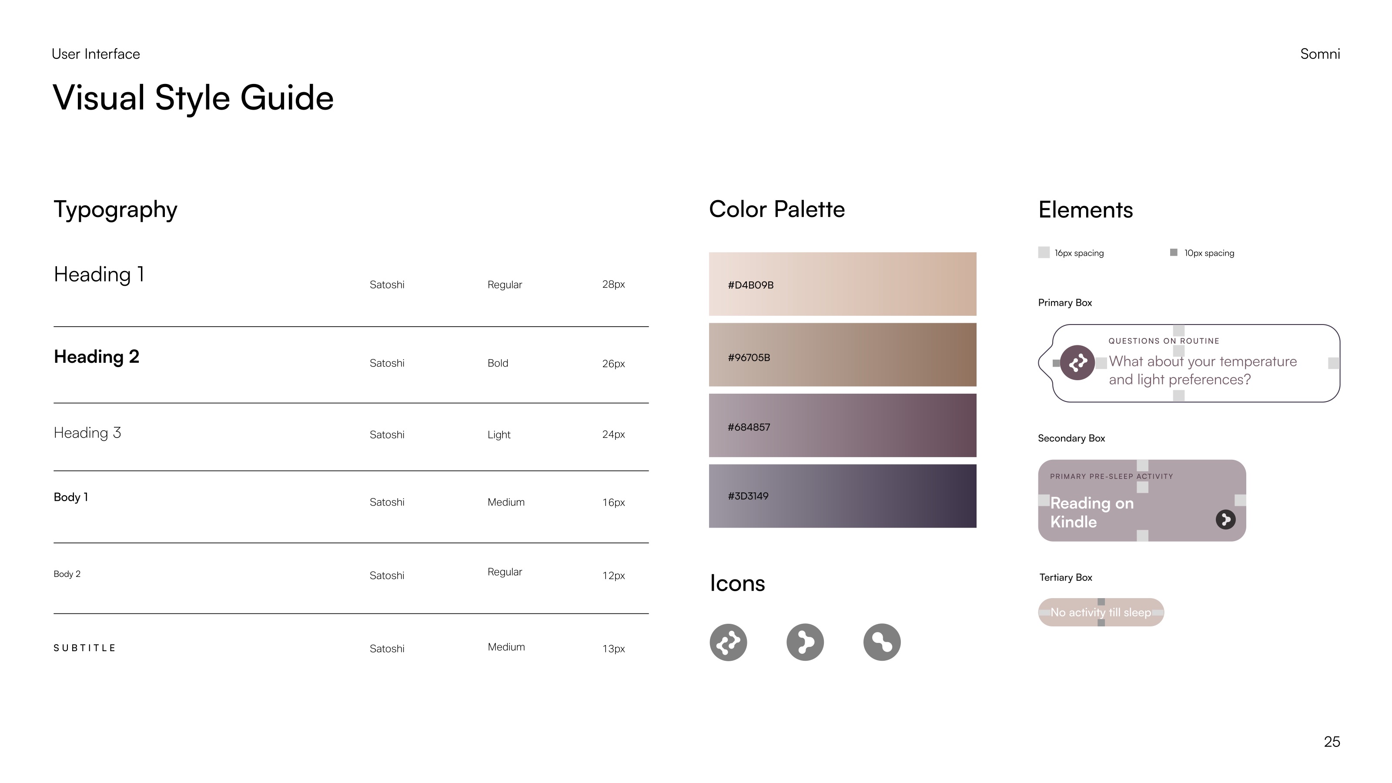Click the purple round icon in Primary Box
The height and width of the screenshot is (783, 1392).
(x=1077, y=363)
